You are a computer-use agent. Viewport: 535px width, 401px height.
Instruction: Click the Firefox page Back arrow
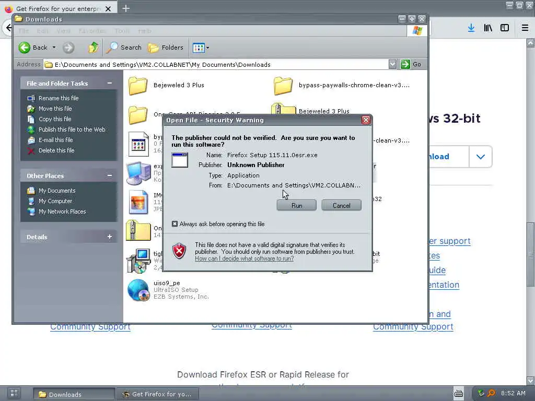coord(8,28)
